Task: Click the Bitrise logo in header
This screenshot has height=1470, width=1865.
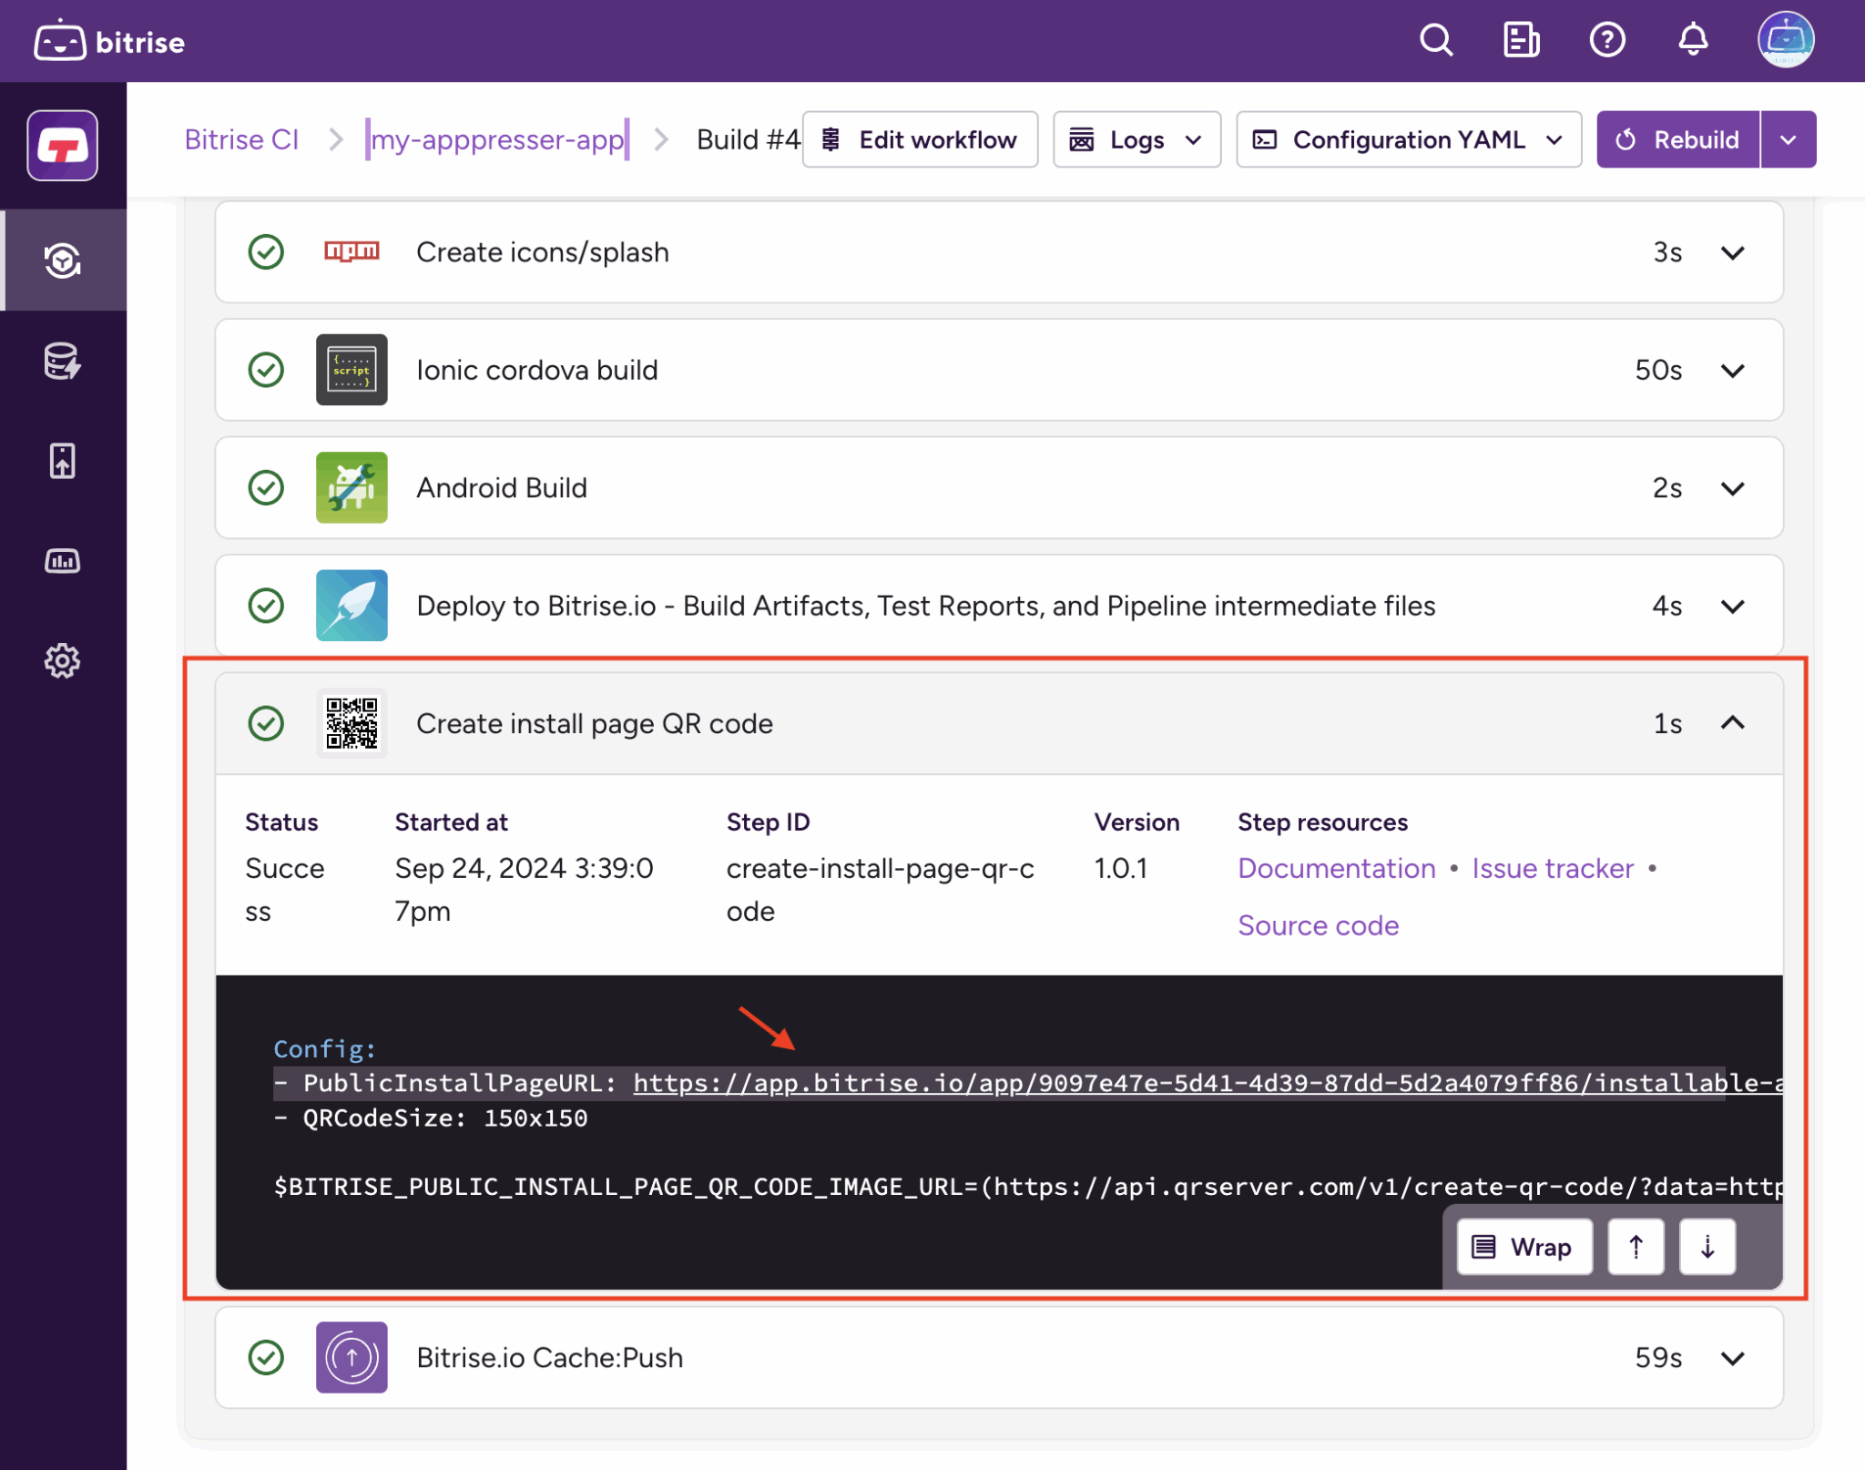Action: tap(109, 42)
